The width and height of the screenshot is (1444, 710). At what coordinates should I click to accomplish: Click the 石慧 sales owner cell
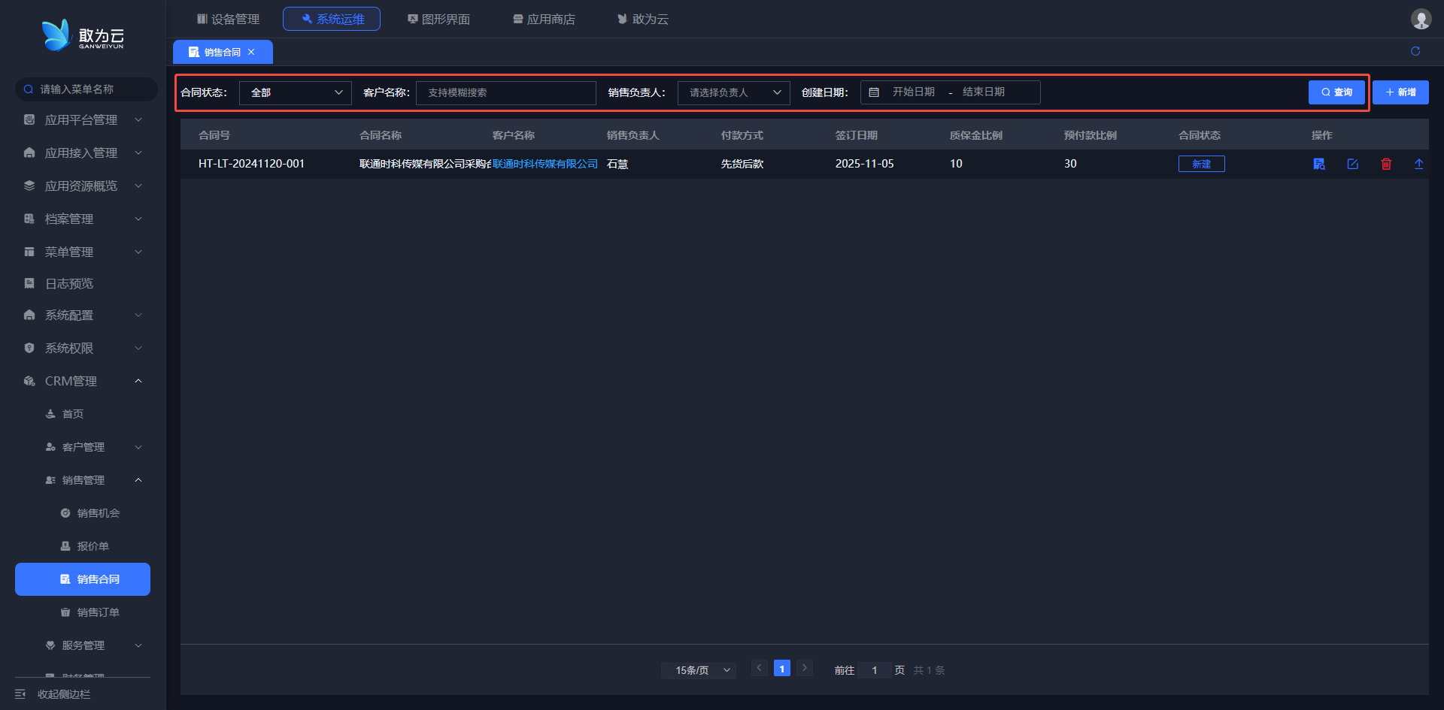pos(617,164)
